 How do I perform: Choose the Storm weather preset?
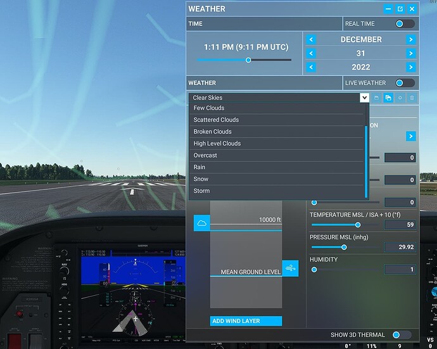(x=201, y=191)
